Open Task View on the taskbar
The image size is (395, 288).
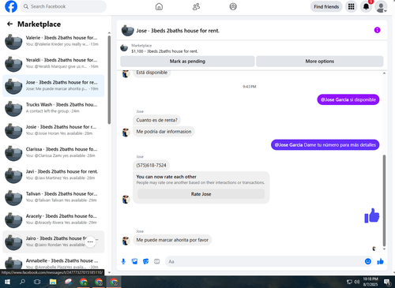[37, 282]
